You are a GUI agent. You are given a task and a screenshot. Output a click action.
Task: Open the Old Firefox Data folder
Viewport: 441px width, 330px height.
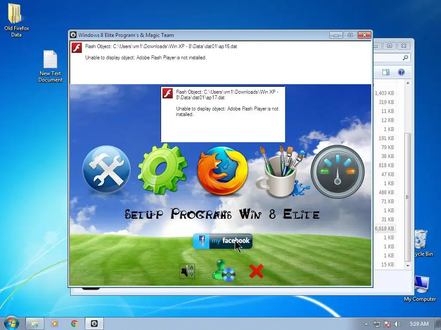pos(16,20)
